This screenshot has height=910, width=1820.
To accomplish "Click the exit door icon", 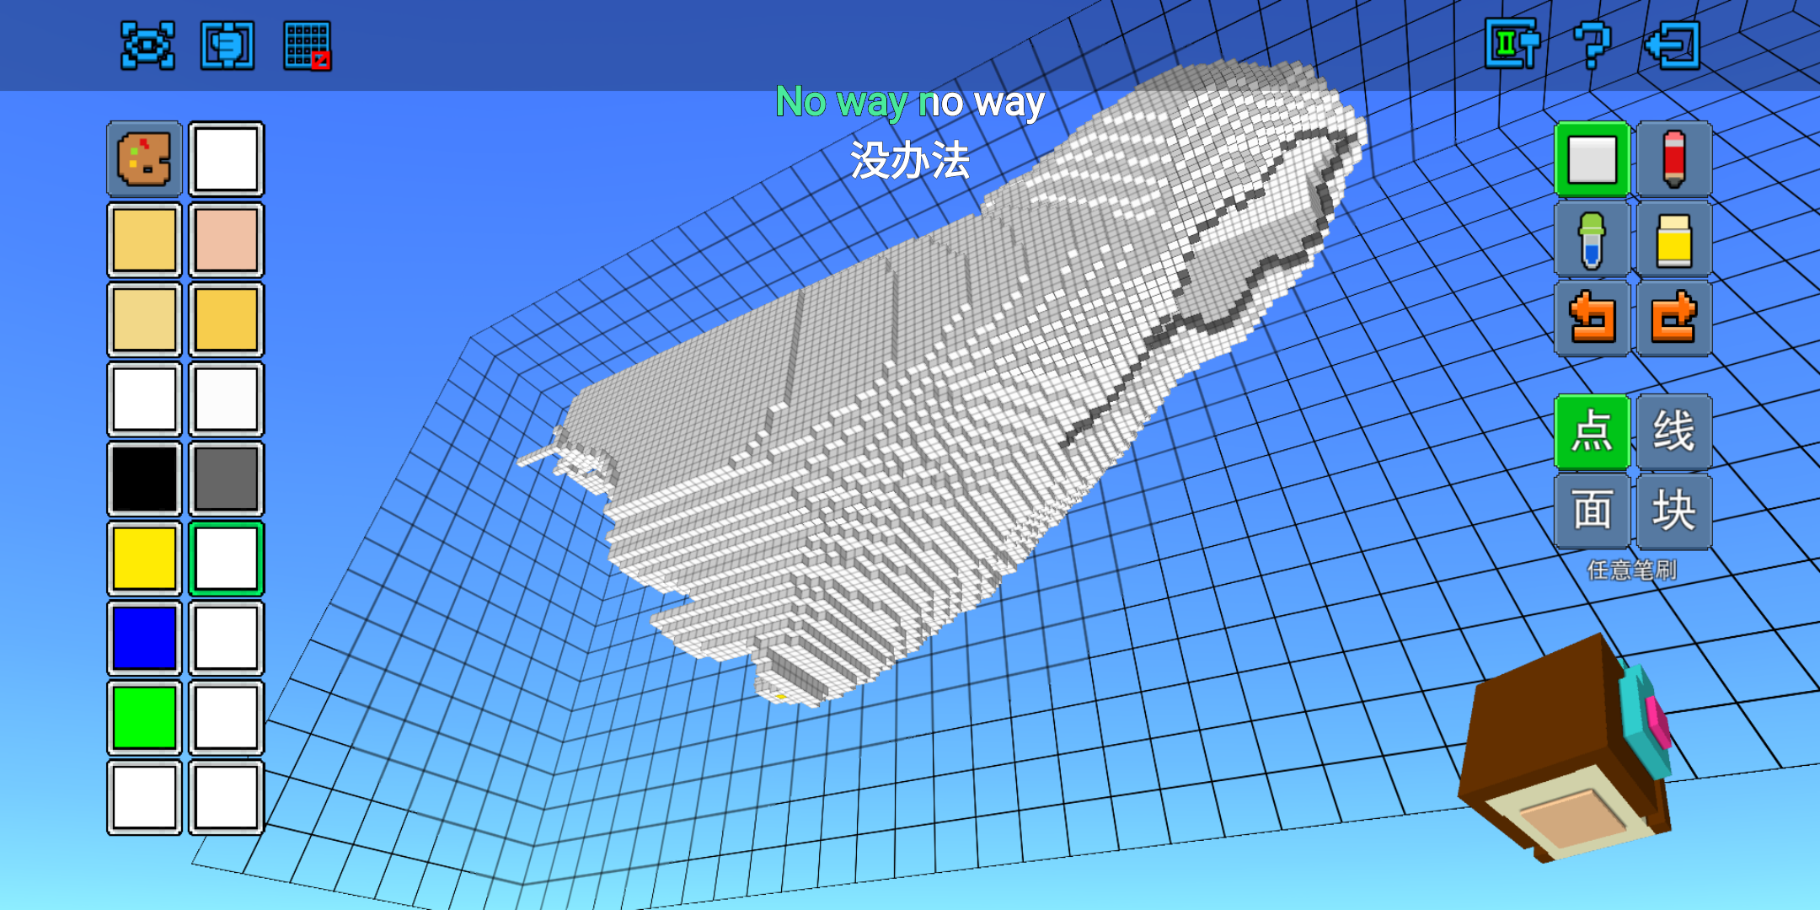I will pos(1673,45).
